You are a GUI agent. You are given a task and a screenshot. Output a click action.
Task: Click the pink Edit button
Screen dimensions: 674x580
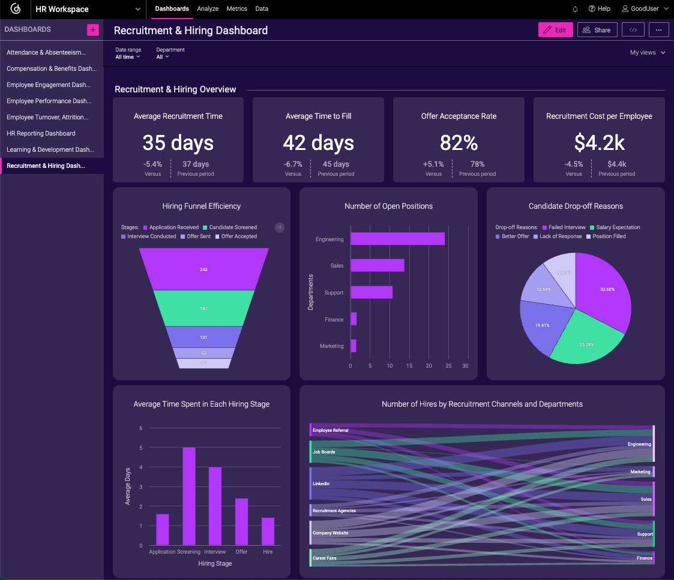coord(555,29)
